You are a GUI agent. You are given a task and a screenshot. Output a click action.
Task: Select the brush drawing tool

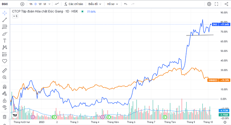pos(5,34)
